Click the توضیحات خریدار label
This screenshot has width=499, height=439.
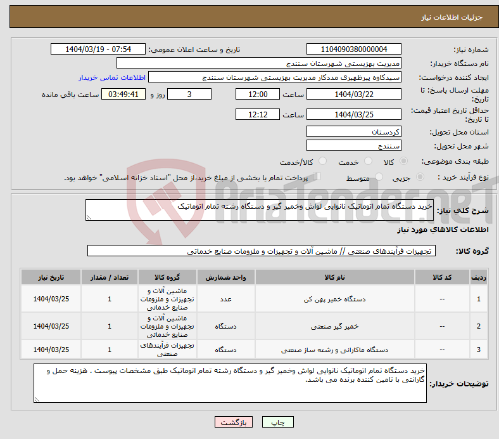click(459, 384)
